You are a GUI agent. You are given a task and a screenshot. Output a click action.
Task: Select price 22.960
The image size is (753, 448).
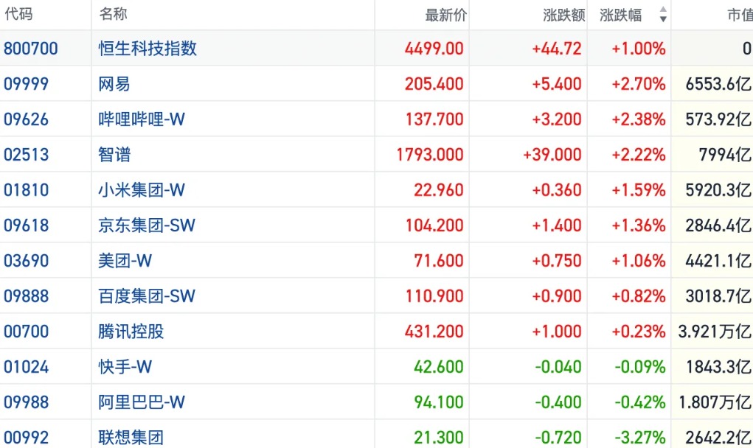tap(438, 190)
